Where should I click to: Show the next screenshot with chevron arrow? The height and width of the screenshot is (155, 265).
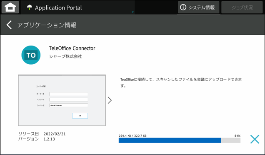click(x=110, y=100)
